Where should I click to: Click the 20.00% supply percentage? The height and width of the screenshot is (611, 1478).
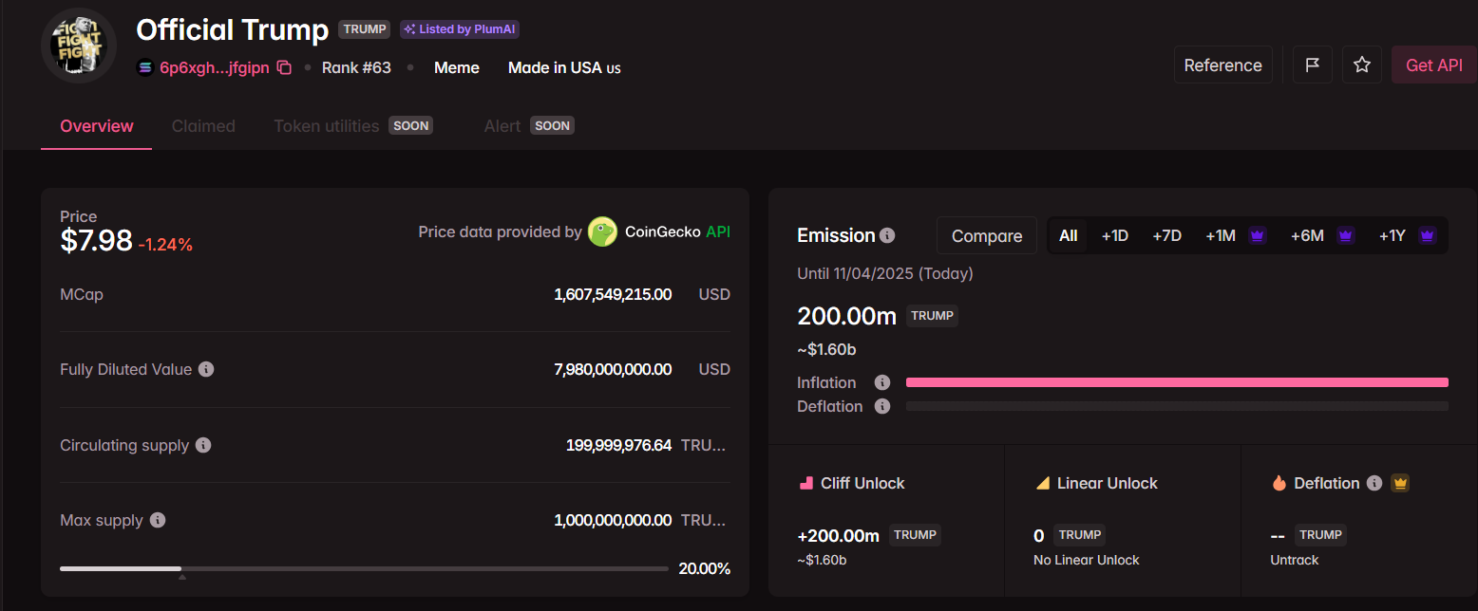tap(705, 569)
